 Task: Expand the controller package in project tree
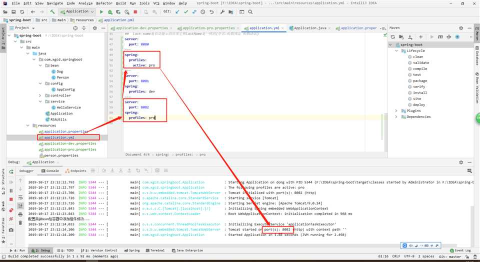click(x=40, y=95)
